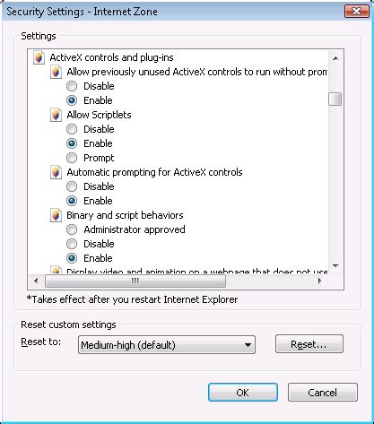
Task: Choose Disable under Allow Scriptlets
Action: [72, 129]
